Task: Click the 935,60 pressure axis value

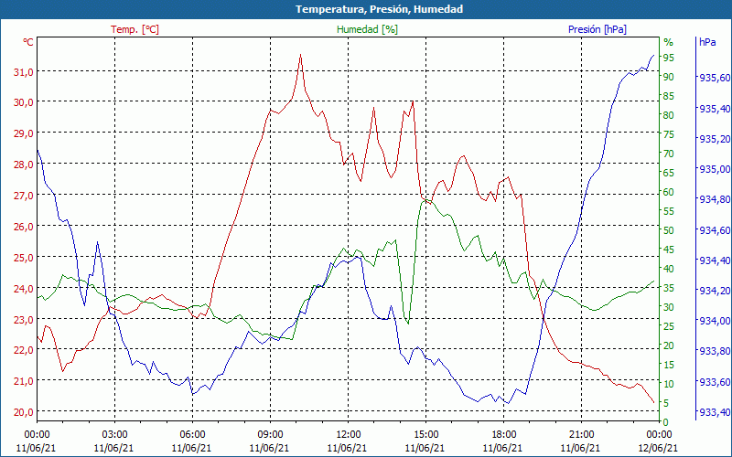Action: click(715, 78)
